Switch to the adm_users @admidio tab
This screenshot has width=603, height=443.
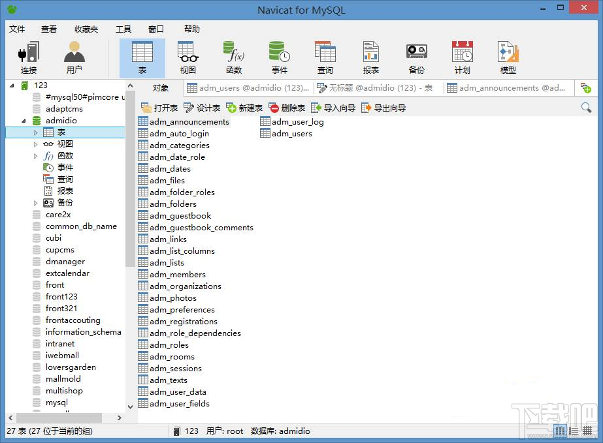pyautogui.click(x=248, y=88)
